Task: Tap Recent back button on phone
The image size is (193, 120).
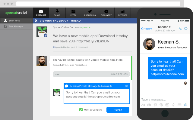Action: click(147, 29)
